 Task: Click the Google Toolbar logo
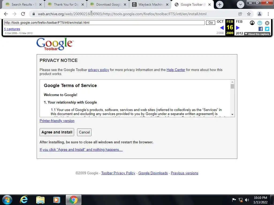click(x=55, y=44)
